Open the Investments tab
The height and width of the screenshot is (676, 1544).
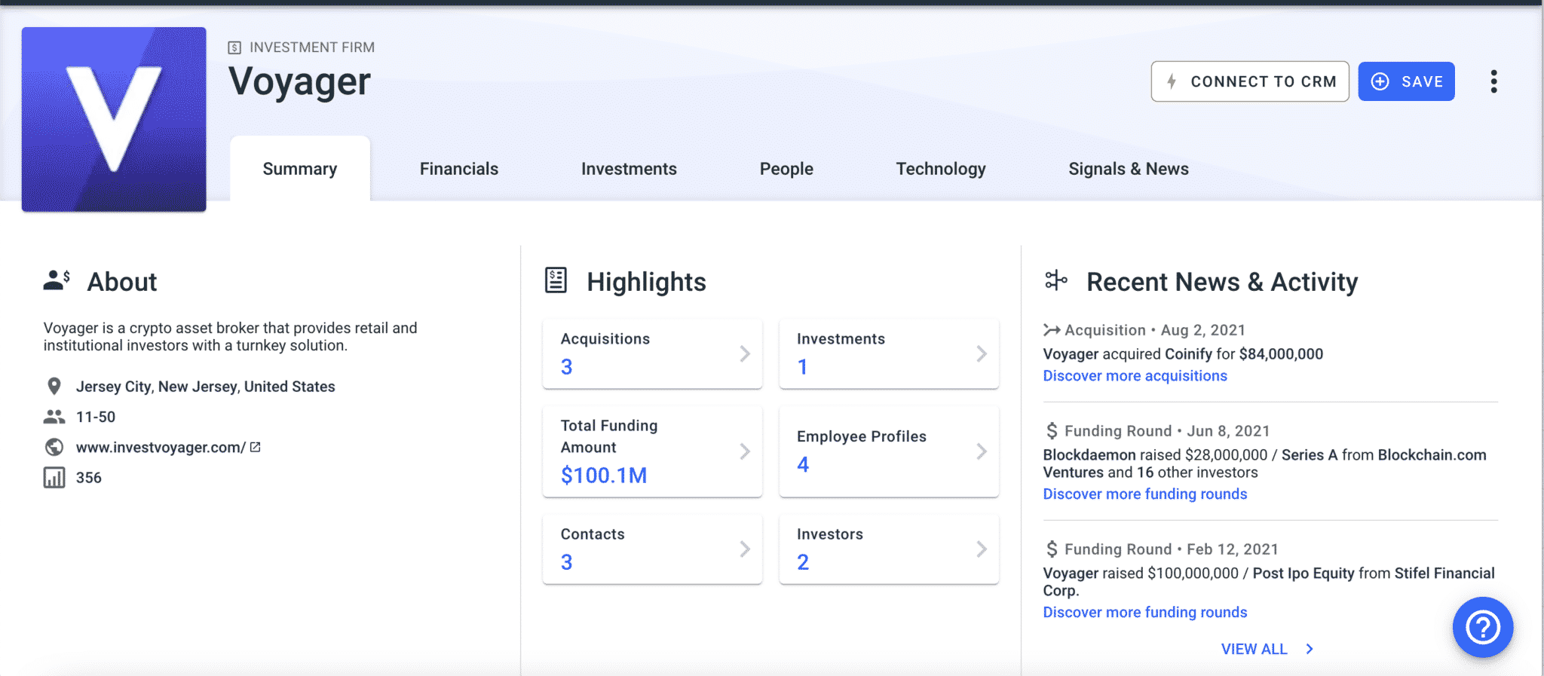coord(629,169)
